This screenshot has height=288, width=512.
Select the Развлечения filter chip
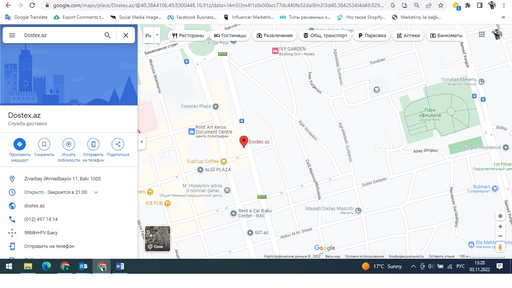(x=275, y=36)
